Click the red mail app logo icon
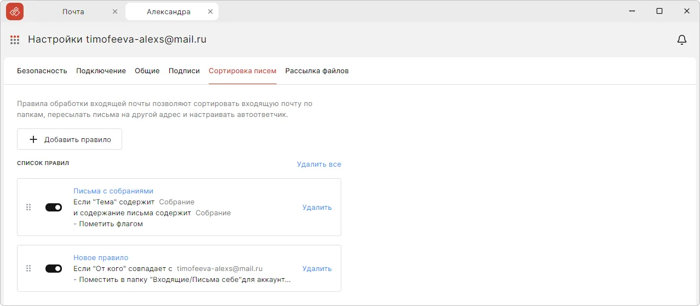The height and width of the screenshot is (306, 700). (15, 11)
